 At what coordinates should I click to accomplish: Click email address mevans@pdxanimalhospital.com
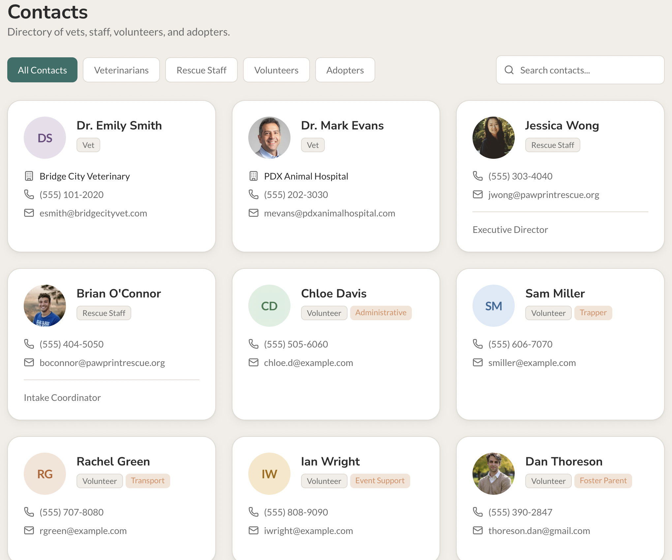coord(329,213)
